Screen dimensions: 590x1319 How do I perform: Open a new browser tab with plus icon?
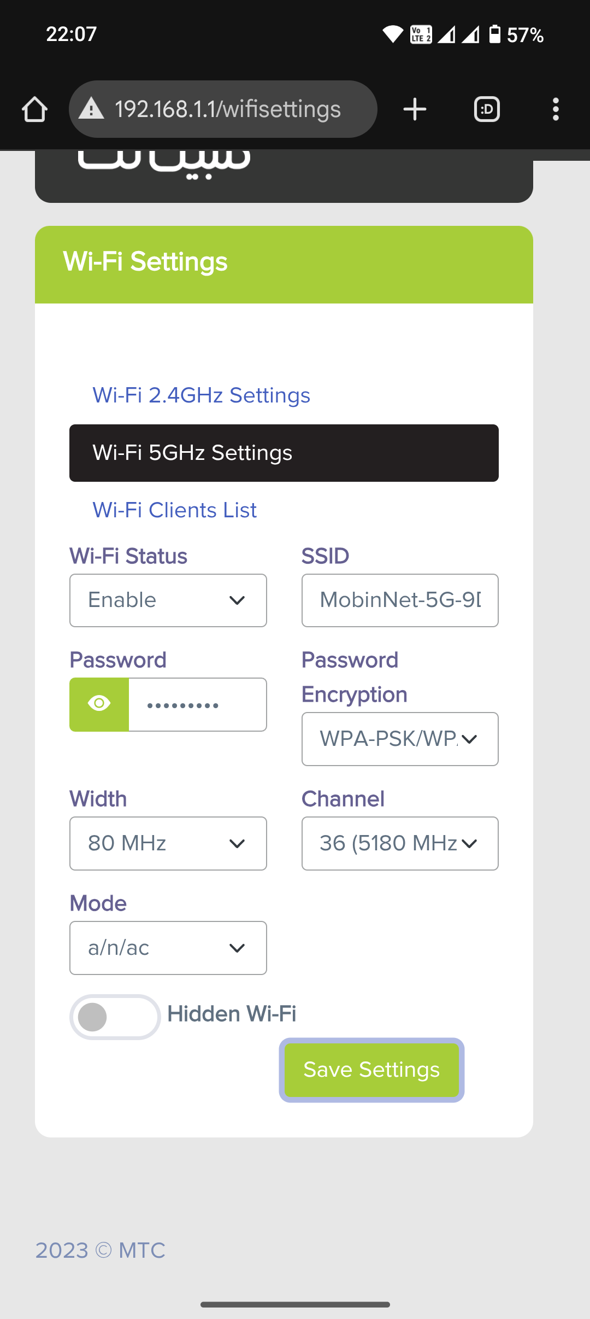click(x=415, y=108)
